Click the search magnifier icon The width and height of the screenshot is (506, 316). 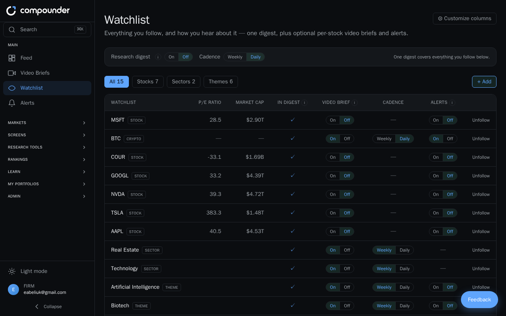point(12,30)
